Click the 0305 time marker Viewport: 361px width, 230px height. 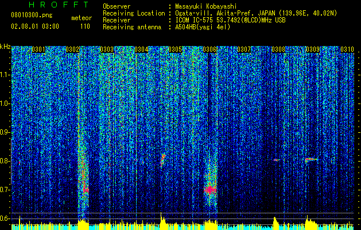coord(176,49)
